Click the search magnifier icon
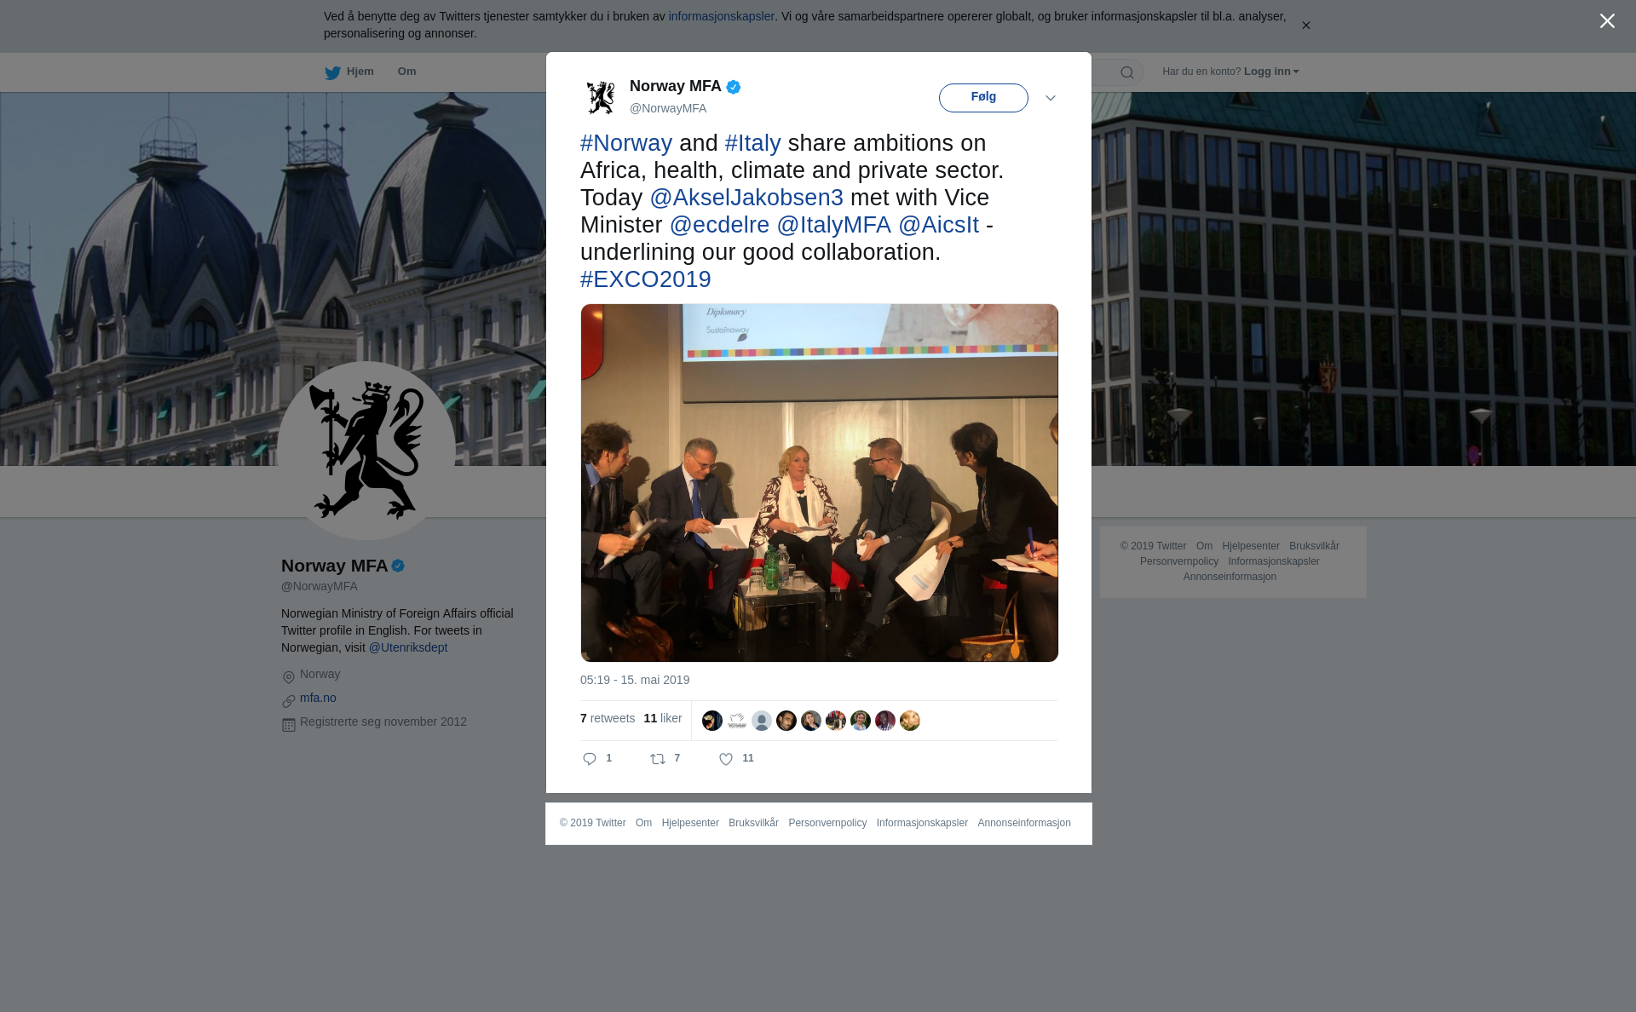The image size is (1636, 1012). tap(1127, 72)
